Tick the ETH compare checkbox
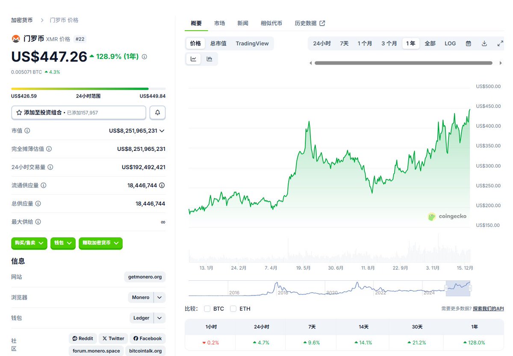513x356 pixels. point(233,309)
